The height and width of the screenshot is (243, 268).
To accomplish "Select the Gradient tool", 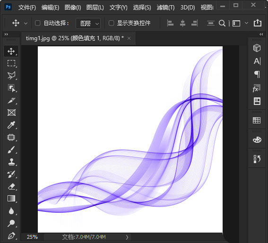I will 11,199.
